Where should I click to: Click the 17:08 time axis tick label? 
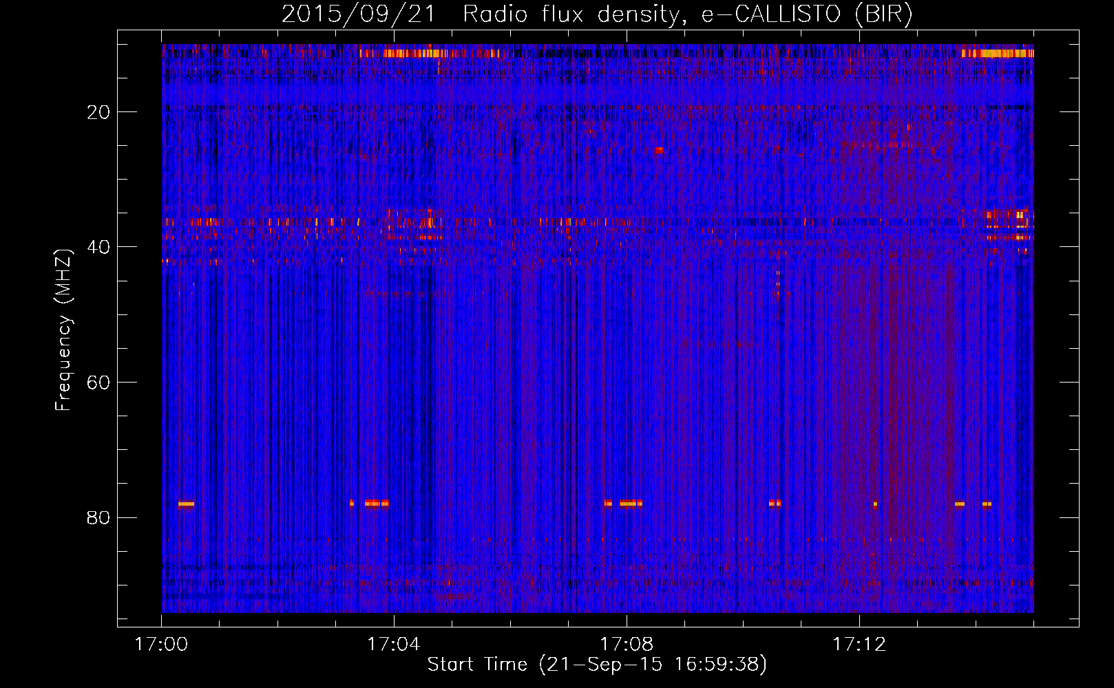point(627,645)
